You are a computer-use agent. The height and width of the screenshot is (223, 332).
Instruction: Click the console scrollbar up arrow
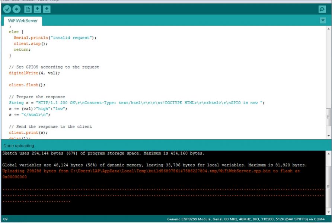(x=328, y=153)
